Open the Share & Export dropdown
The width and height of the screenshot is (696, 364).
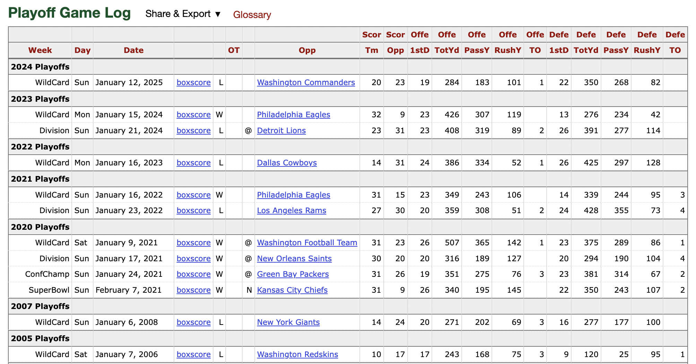tap(183, 14)
